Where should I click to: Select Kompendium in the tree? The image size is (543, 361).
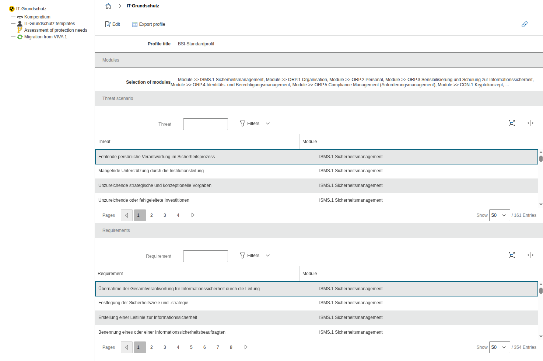click(37, 17)
